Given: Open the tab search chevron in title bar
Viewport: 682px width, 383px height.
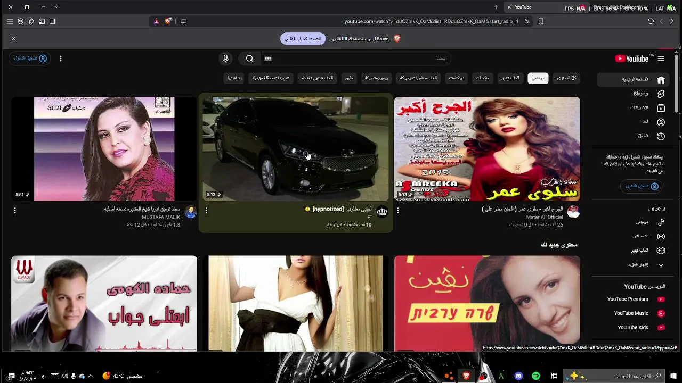Looking at the screenshot, I should 56,7.
